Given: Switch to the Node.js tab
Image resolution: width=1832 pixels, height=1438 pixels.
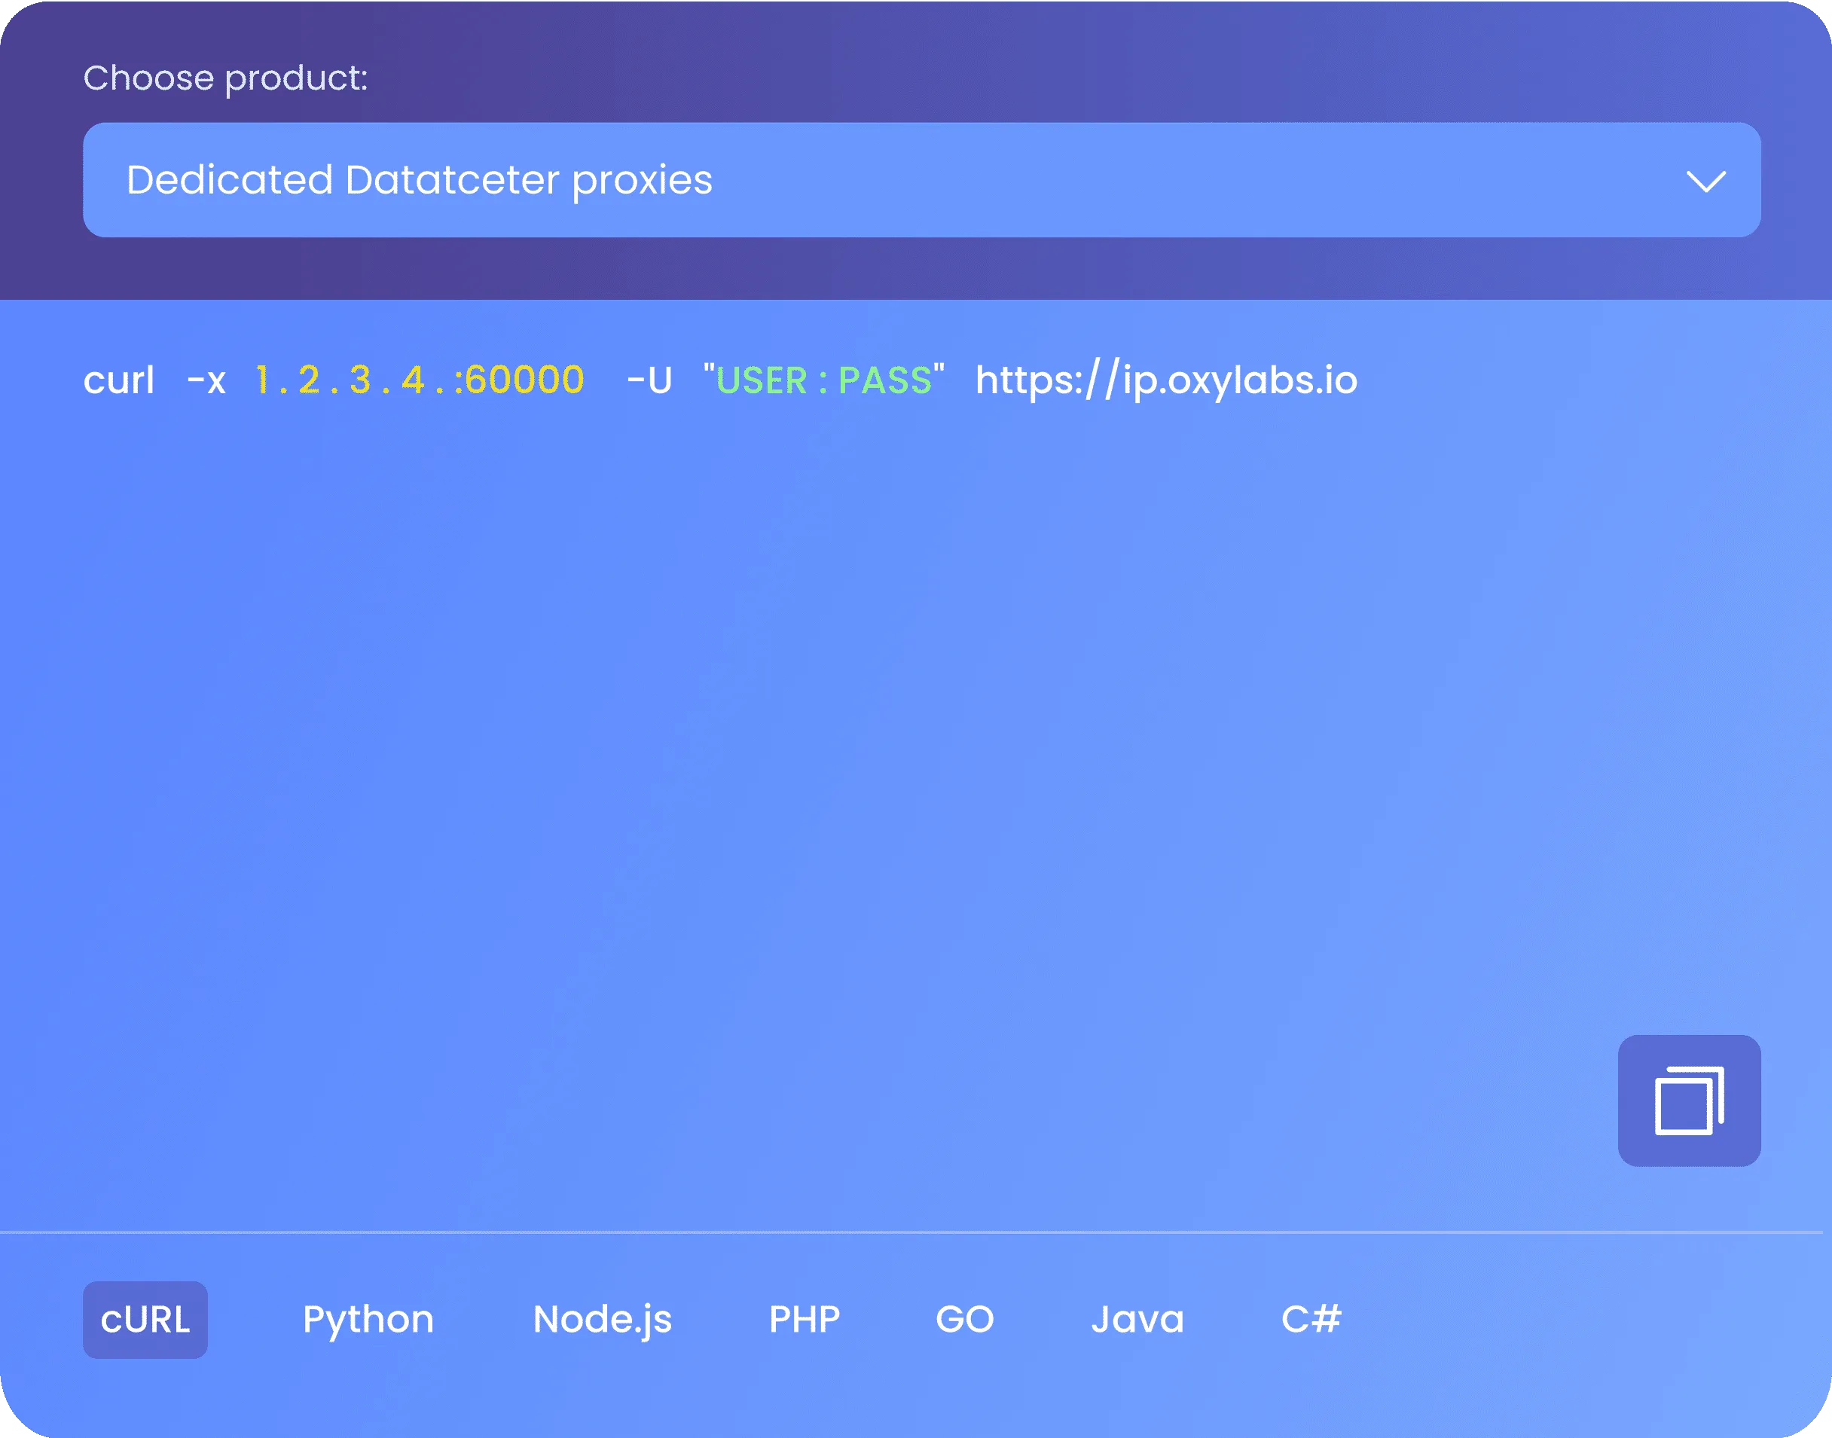Looking at the screenshot, I should (x=603, y=1320).
